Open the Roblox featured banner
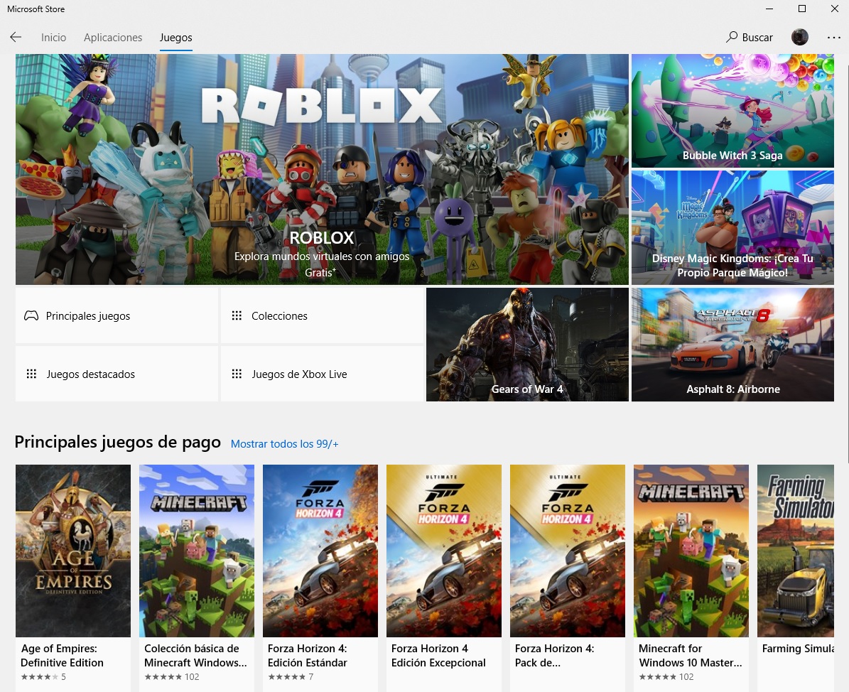Screen dimensions: 849x692 pos(321,168)
